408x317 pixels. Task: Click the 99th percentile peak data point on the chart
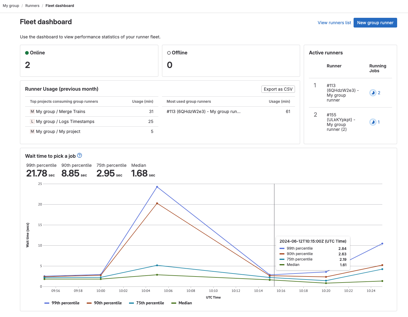click(157, 187)
